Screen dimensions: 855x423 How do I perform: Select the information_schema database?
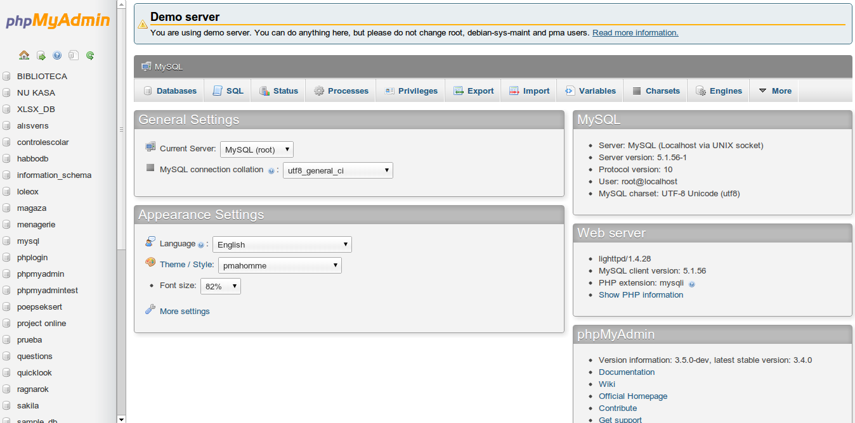[54, 175]
